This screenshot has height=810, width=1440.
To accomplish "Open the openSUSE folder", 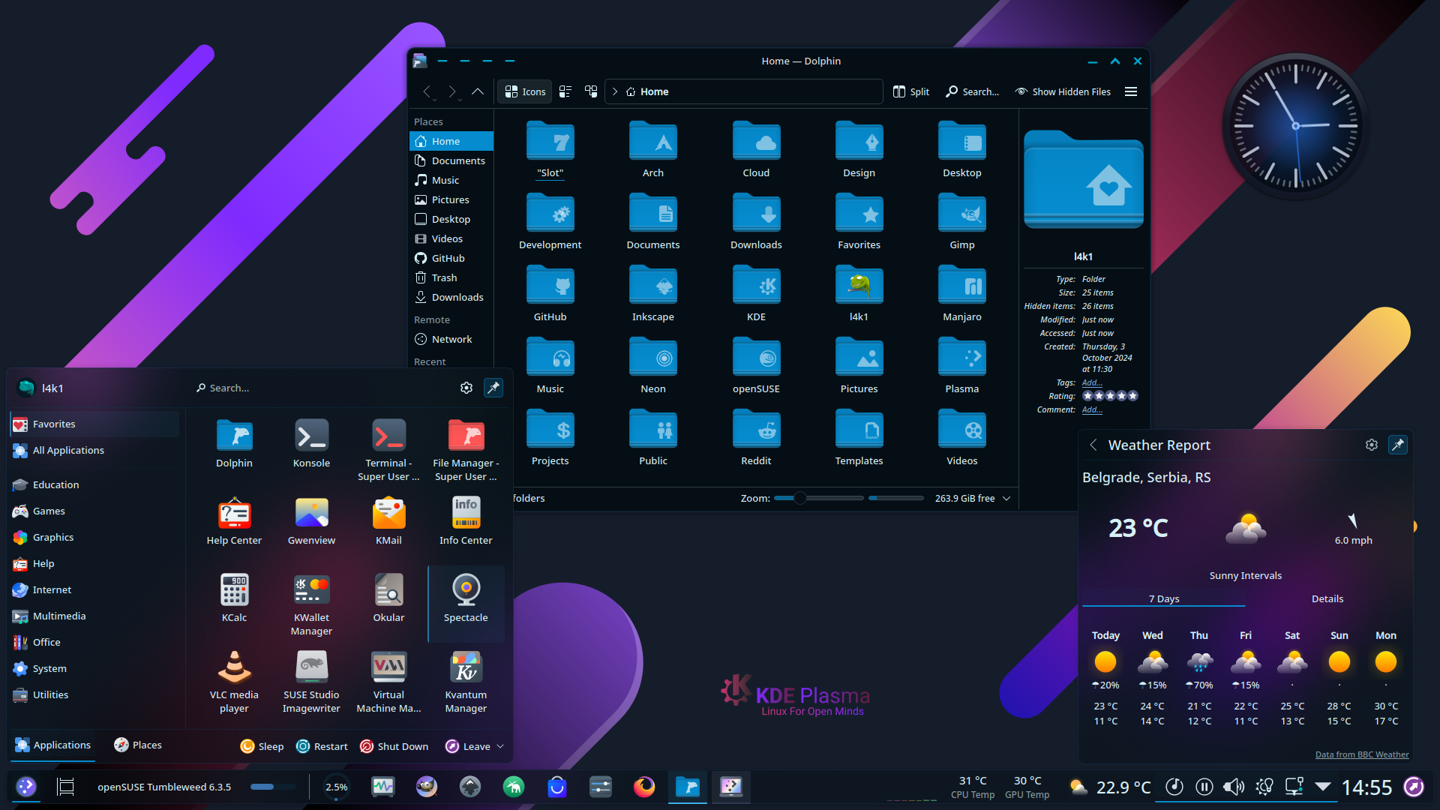I will (756, 366).
